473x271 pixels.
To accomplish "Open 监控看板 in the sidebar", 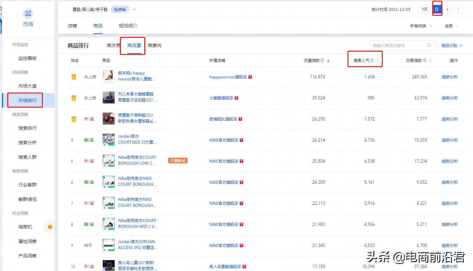I will 28,58.
